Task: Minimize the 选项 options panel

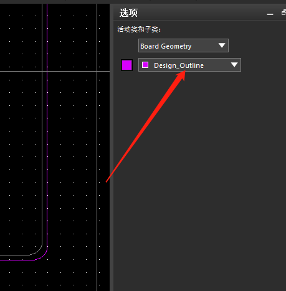Action: point(270,14)
